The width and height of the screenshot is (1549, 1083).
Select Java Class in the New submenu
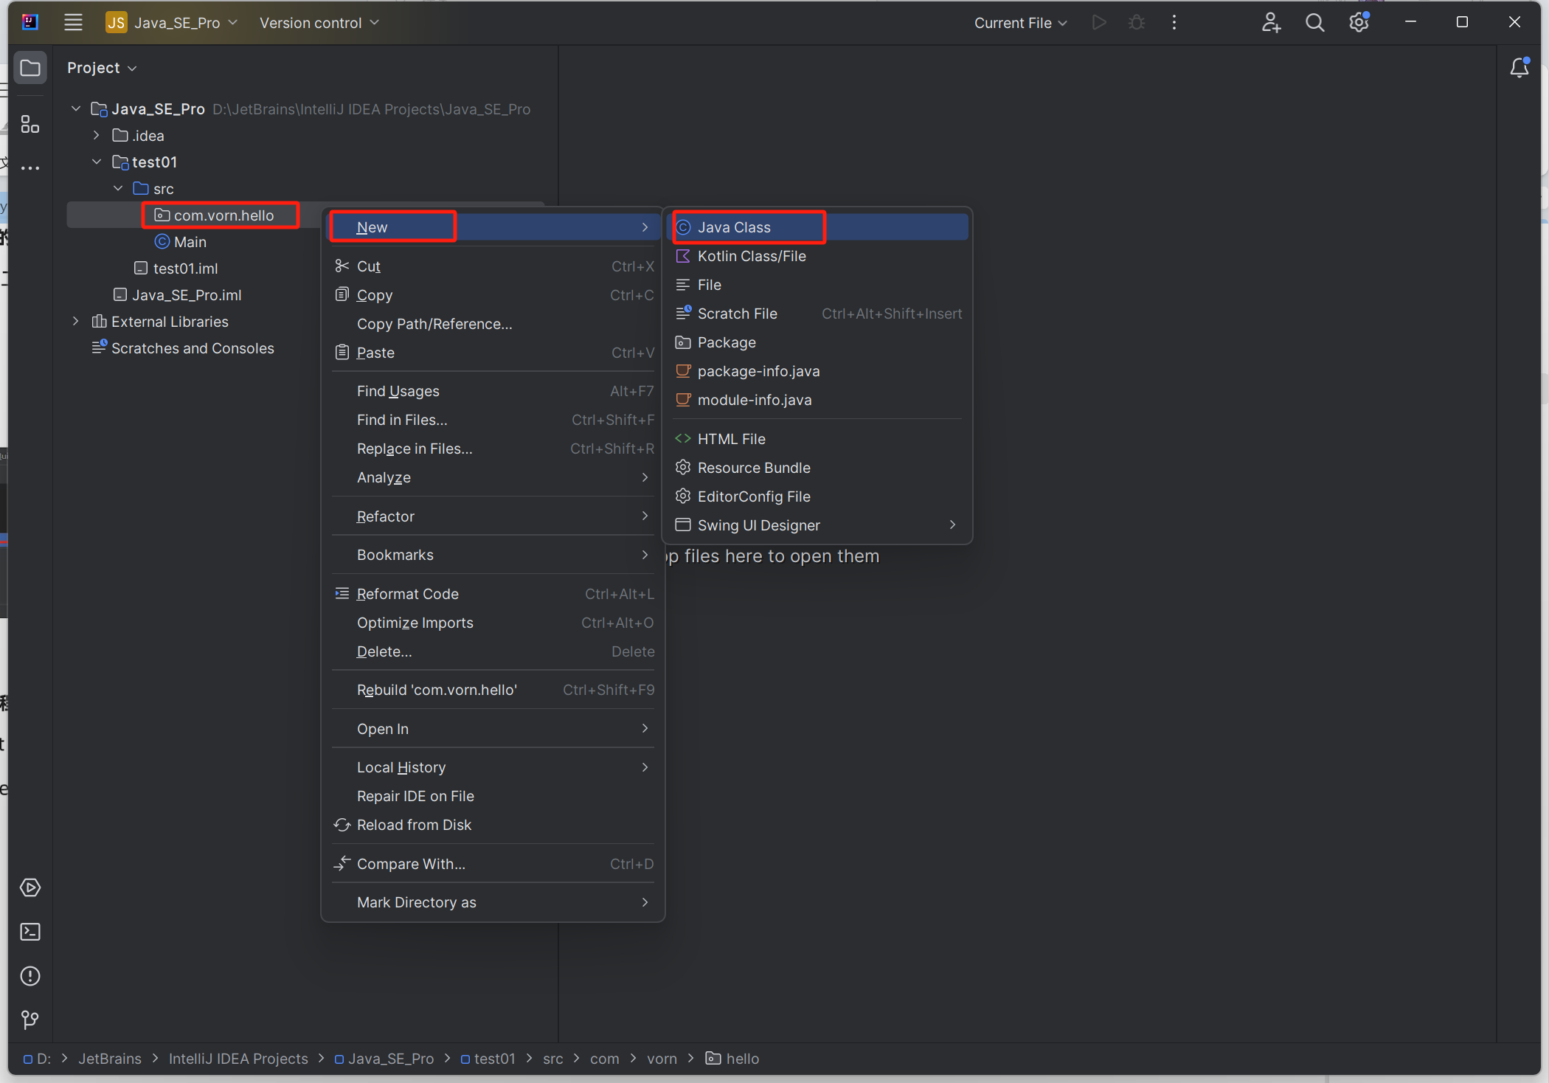pyautogui.click(x=734, y=227)
